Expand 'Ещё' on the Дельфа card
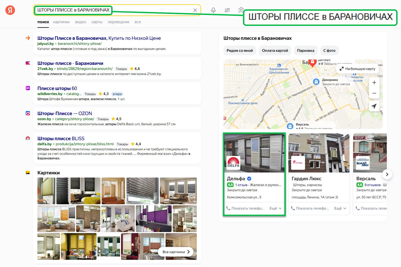401x267 pixels. 276,208
